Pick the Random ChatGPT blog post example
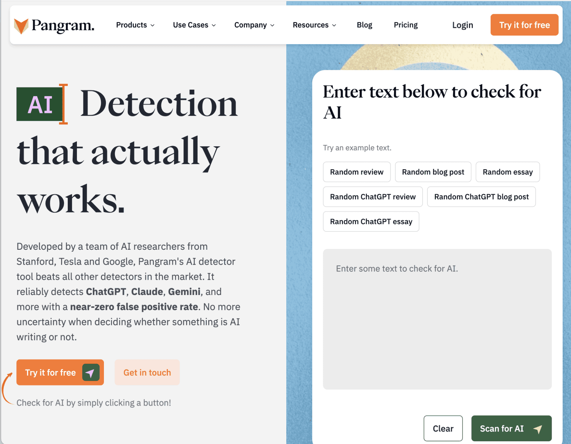The width and height of the screenshot is (571, 444). click(x=482, y=197)
